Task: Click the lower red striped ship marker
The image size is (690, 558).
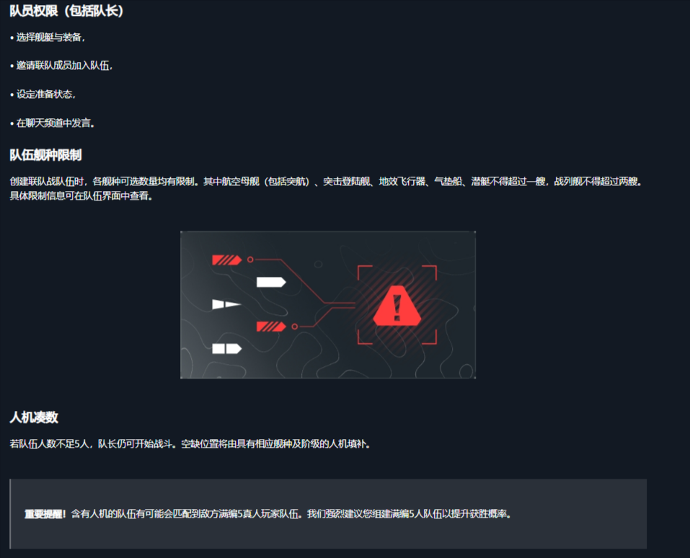Action: click(271, 326)
